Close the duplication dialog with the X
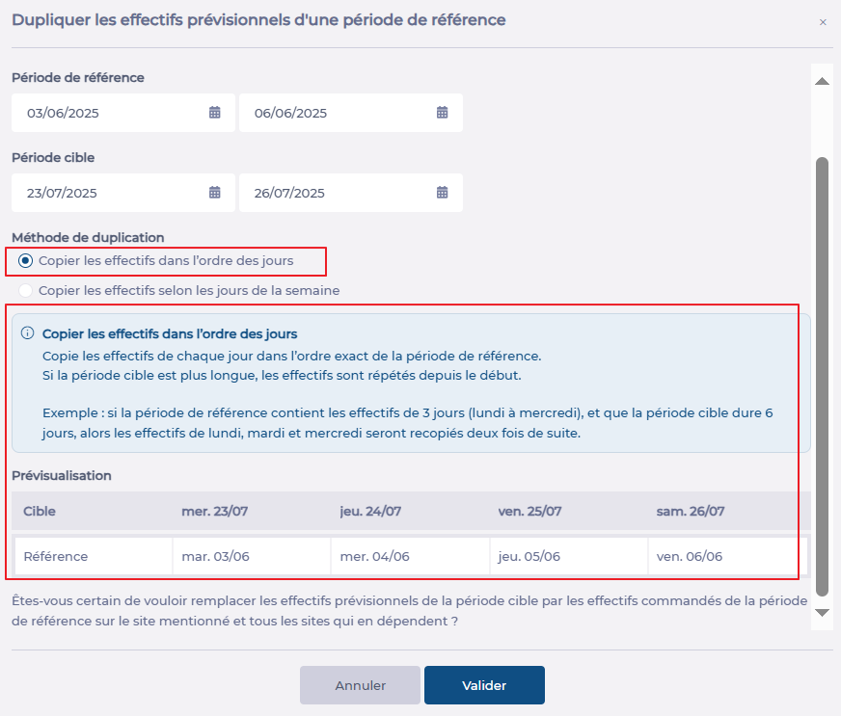The image size is (841, 716). (823, 22)
